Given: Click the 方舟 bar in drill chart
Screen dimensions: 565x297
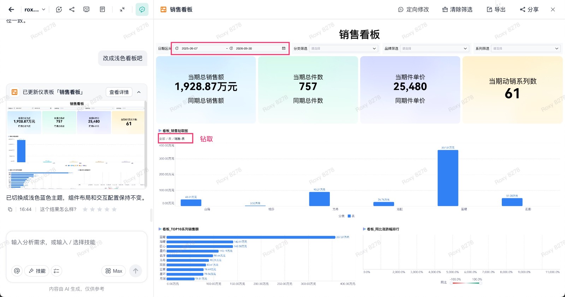Looking at the screenshot, I should point(320,199).
